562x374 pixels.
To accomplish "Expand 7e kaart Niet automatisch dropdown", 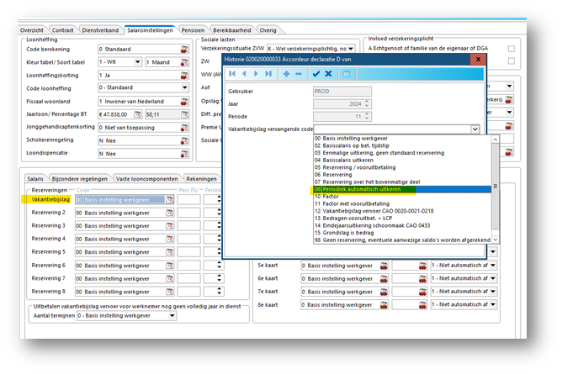I will click(x=493, y=292).
